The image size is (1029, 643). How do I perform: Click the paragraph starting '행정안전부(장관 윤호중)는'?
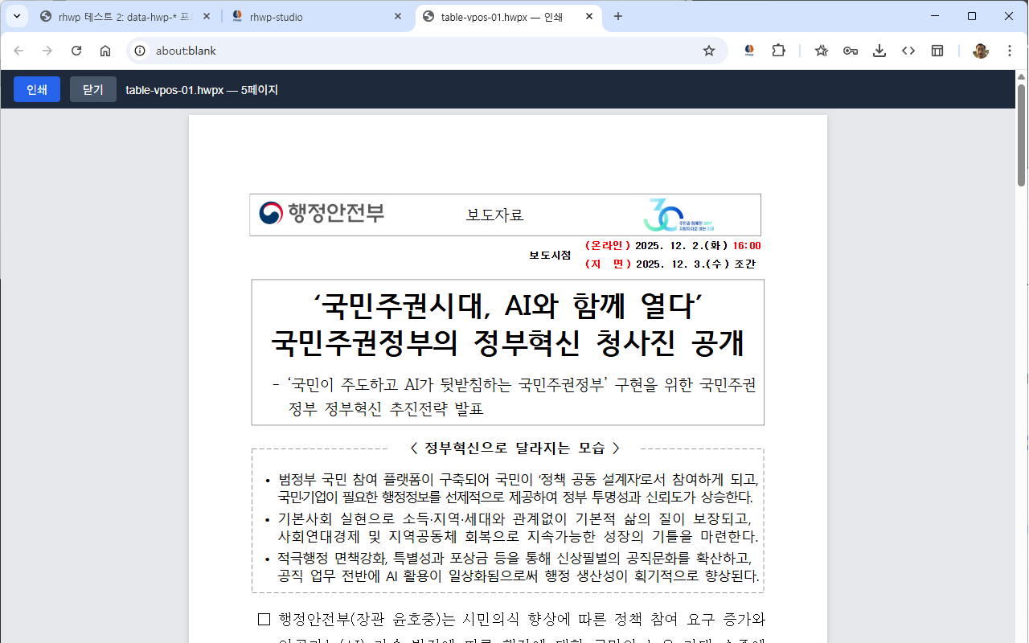512,620
